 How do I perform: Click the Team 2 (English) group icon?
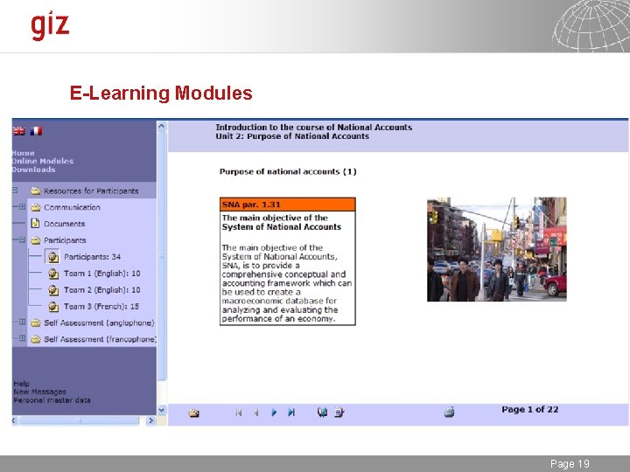point(53,290)
